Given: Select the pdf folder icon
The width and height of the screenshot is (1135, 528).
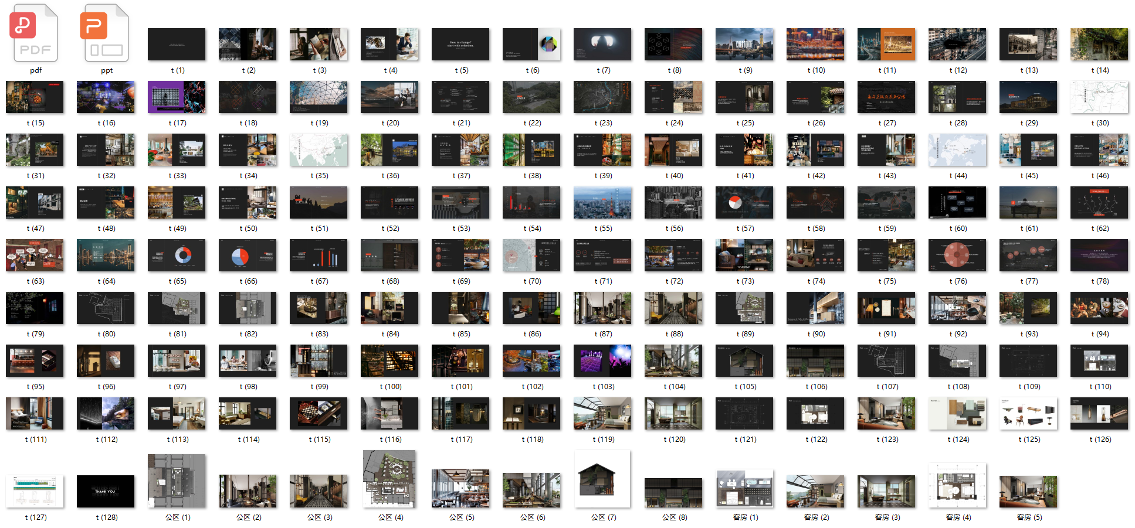Looking at the screenshot, I should (35, 33).
